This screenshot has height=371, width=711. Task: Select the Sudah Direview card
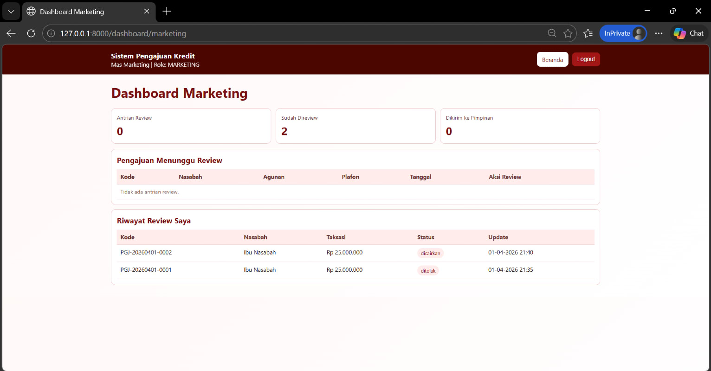(355, 126)
